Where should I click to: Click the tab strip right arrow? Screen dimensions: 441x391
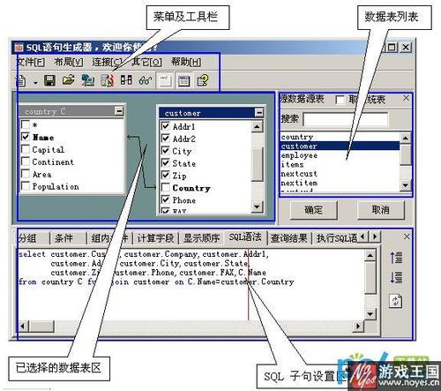375,237
